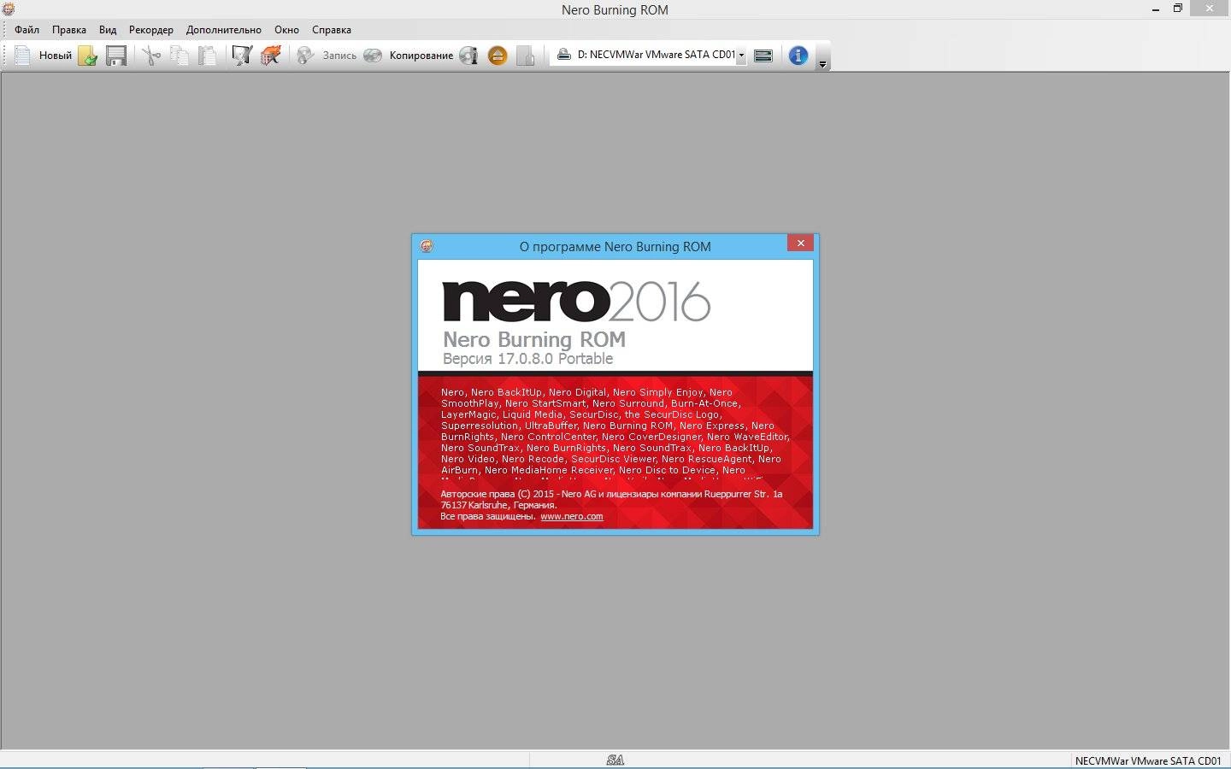Click the About dialog title bar icon

[427, 246]
